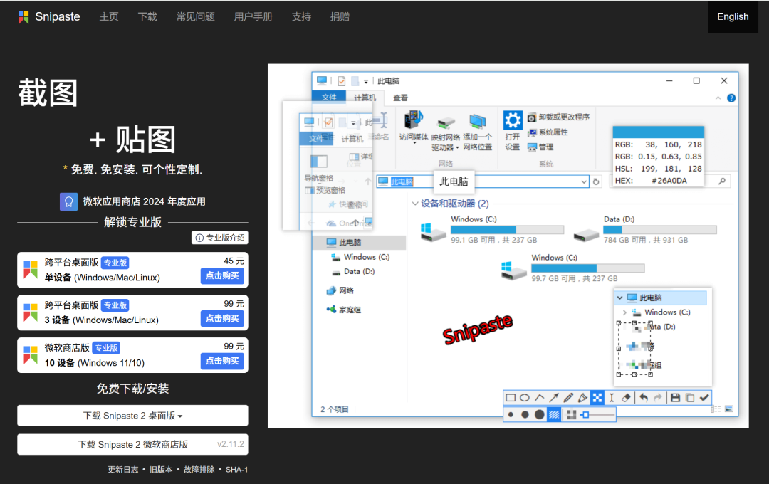Expand the 下载 Snipaste 2 桌面版 dropdown
The image size is (769, 484).
132,416
